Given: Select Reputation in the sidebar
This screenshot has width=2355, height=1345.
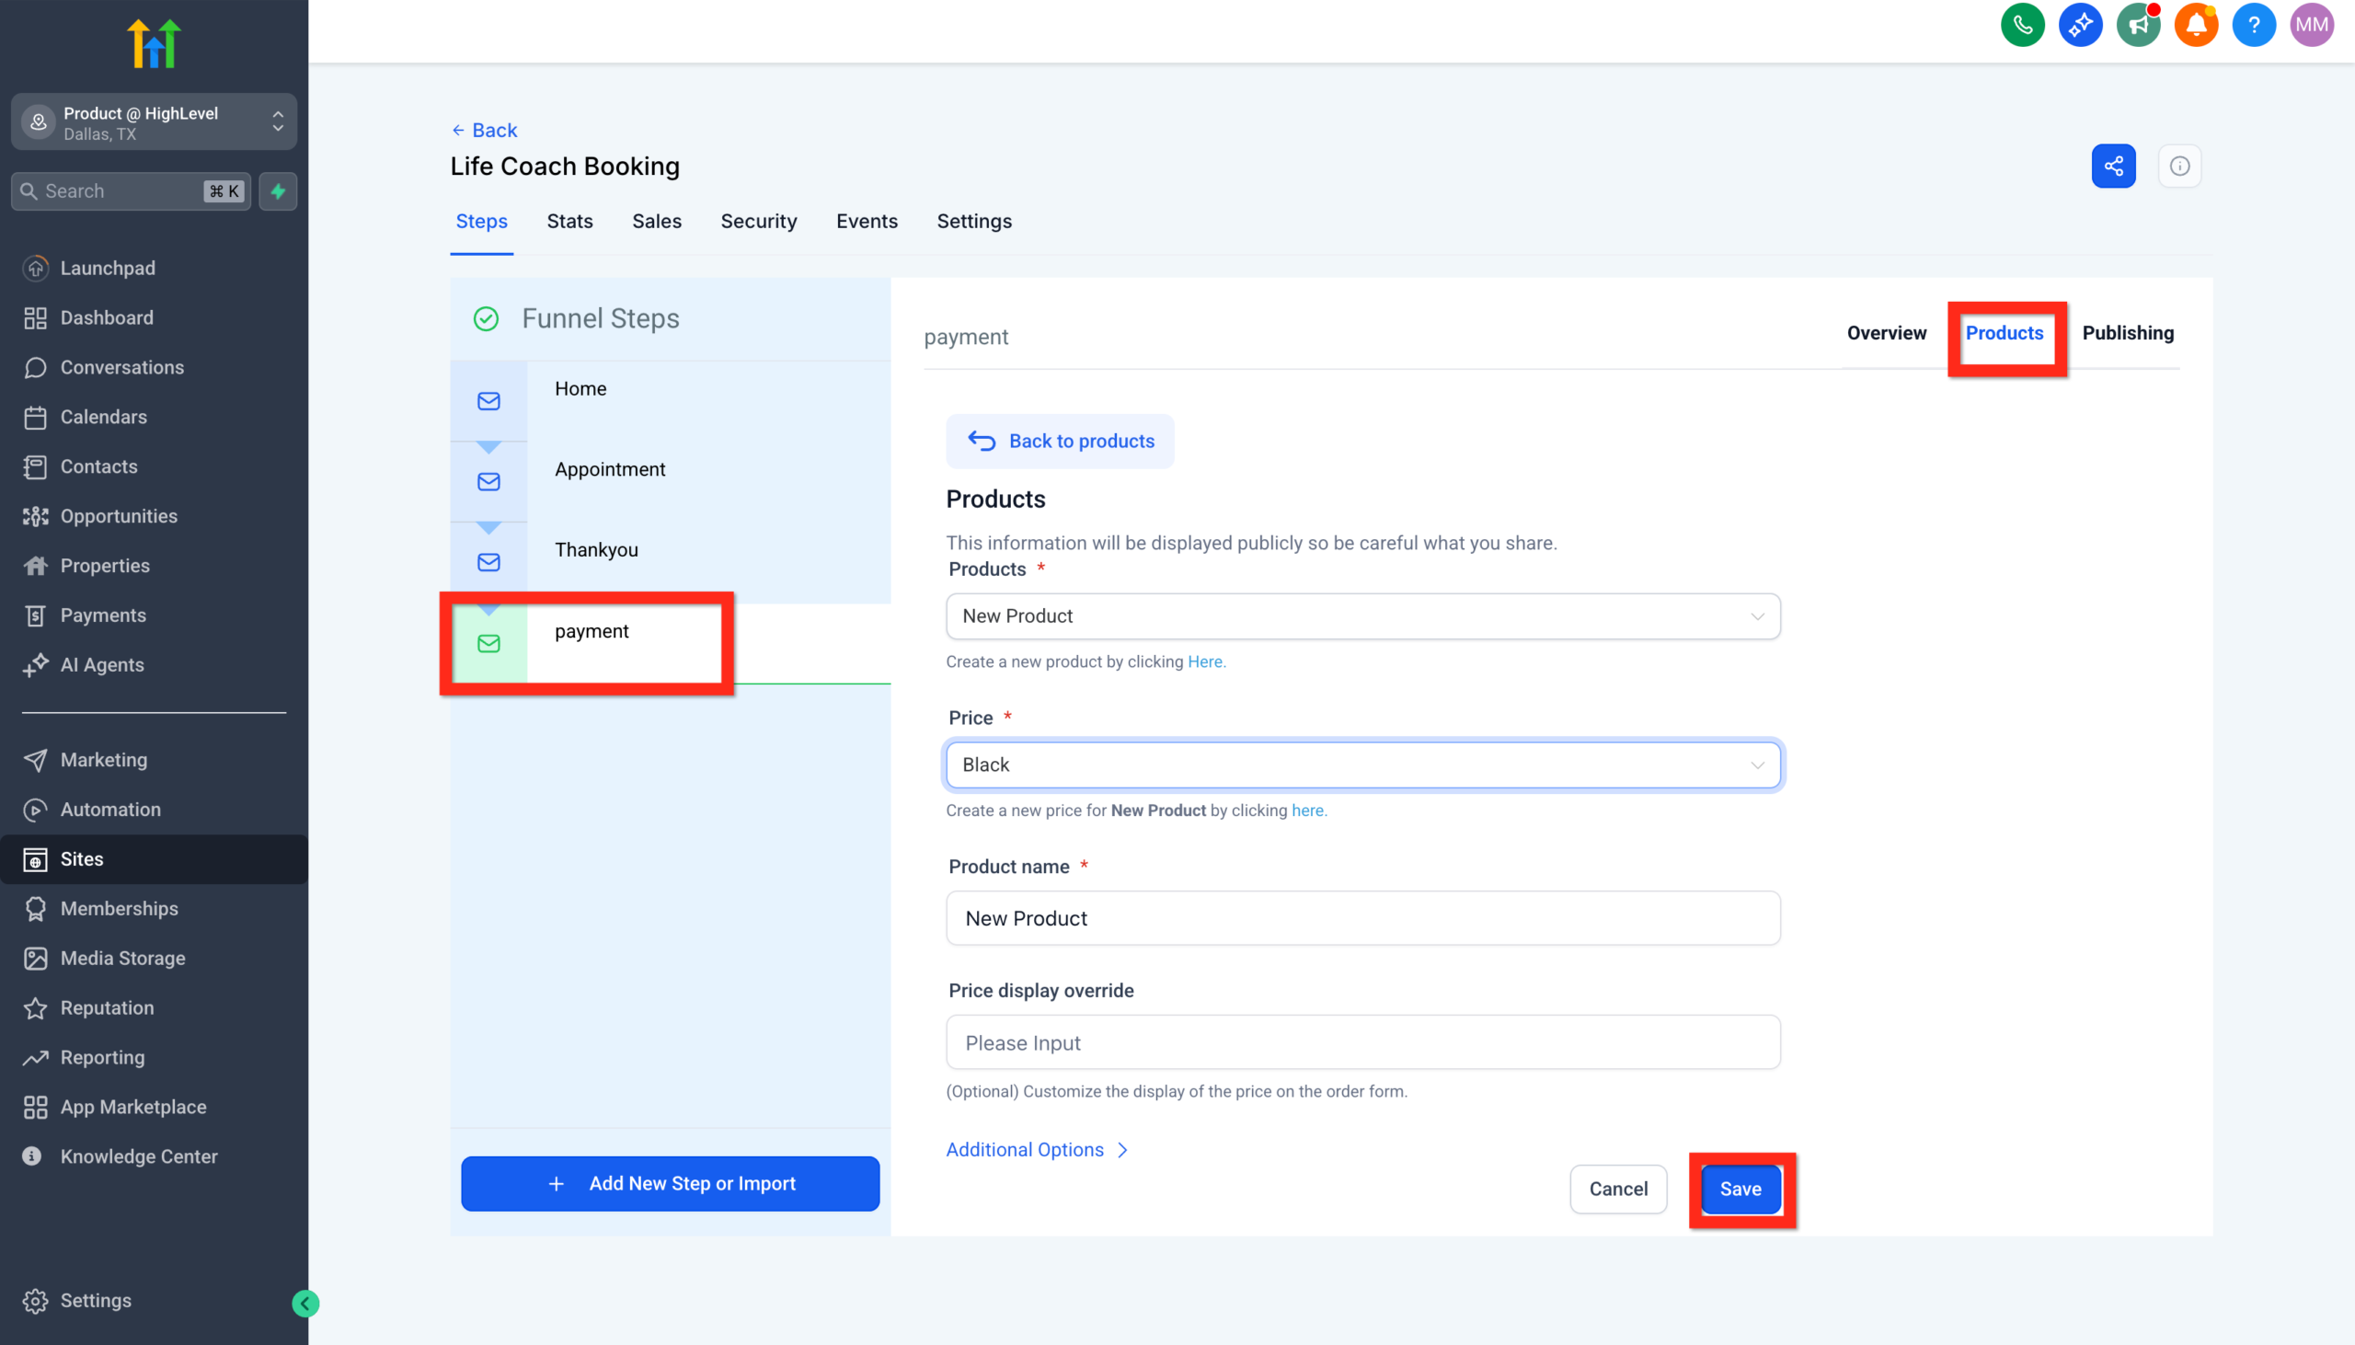Looking at the screenshot, I should (106, 1007).
